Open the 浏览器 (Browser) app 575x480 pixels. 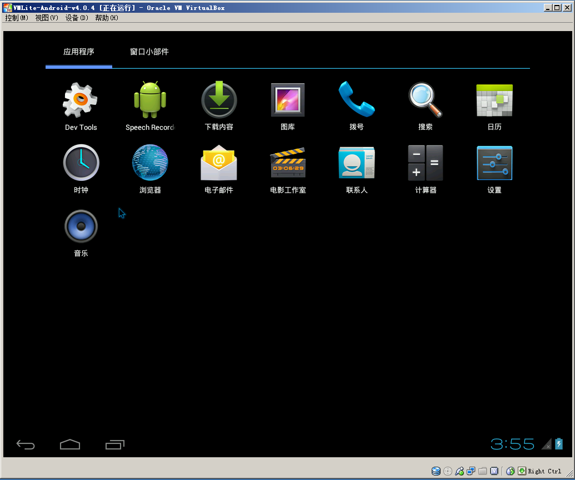(150, 163)
